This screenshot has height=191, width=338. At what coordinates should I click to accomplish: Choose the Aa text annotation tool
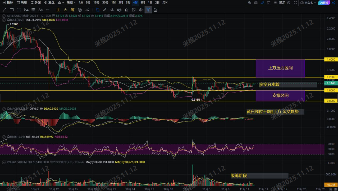click(x=40, y=10)
